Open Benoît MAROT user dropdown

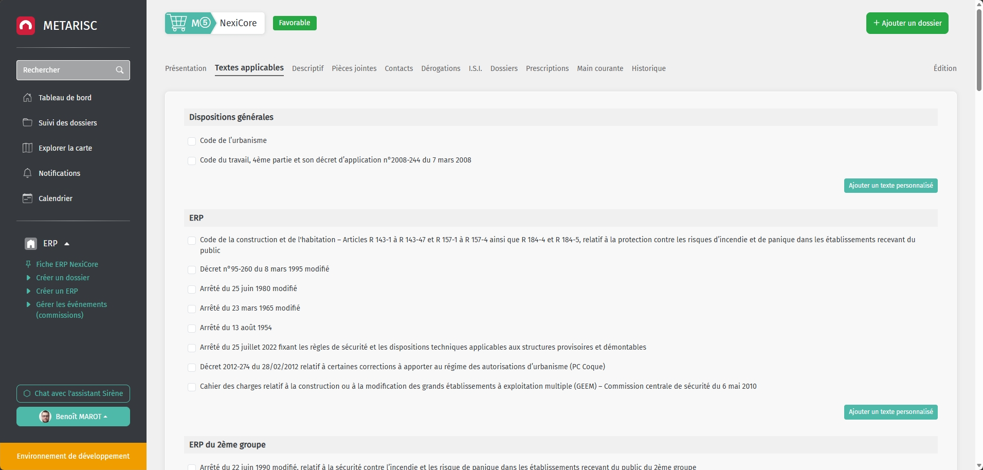pyautogui.click(x=73, y=417)
